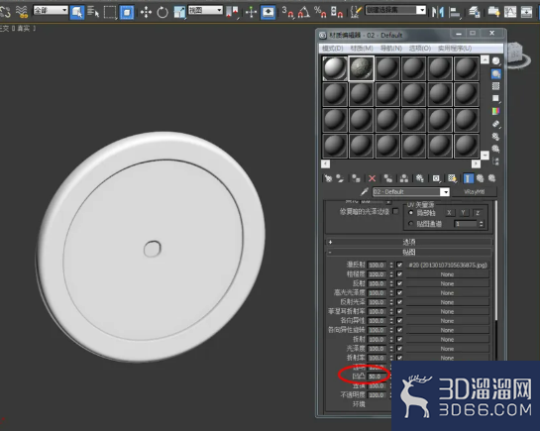This screenshot has width=540, height=431.
Task: Click the X axis button in UV矢量源
Action: pos(449,213)
